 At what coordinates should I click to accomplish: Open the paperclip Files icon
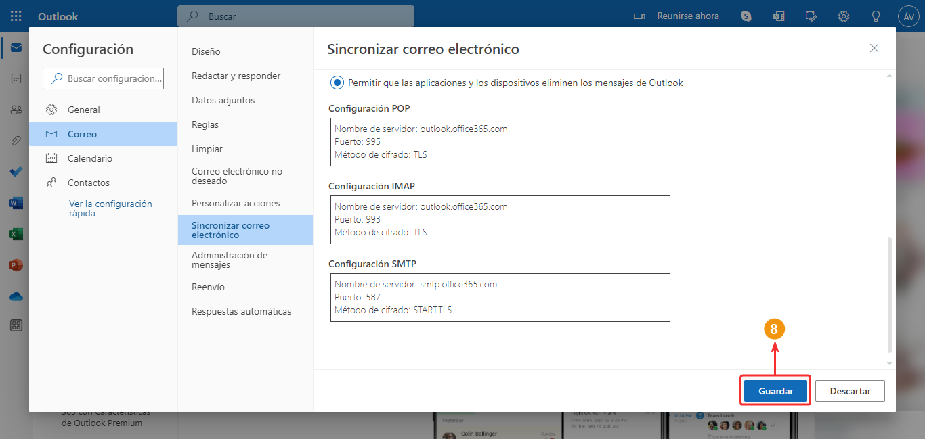[16, 141]
